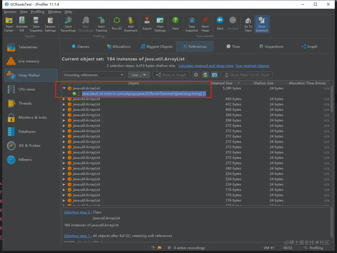Screen dimensions: 337x253
Task: Click the green export icon beside the gear
Action: pyautogui.click(x=205, y=75)
